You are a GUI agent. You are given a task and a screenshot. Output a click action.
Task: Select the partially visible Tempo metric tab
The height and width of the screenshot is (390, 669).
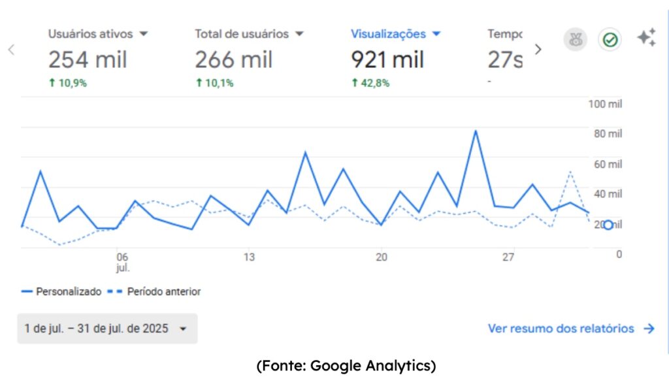[x=505, y=56]
